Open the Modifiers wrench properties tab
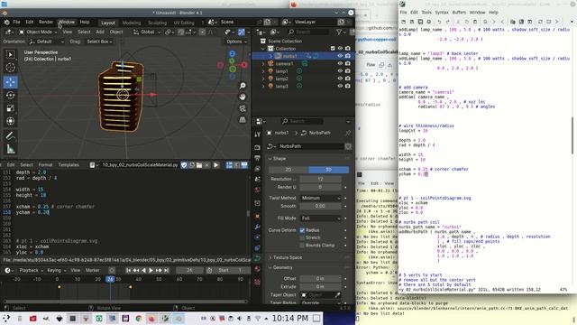The image size is (577, 325). (257, 227)
